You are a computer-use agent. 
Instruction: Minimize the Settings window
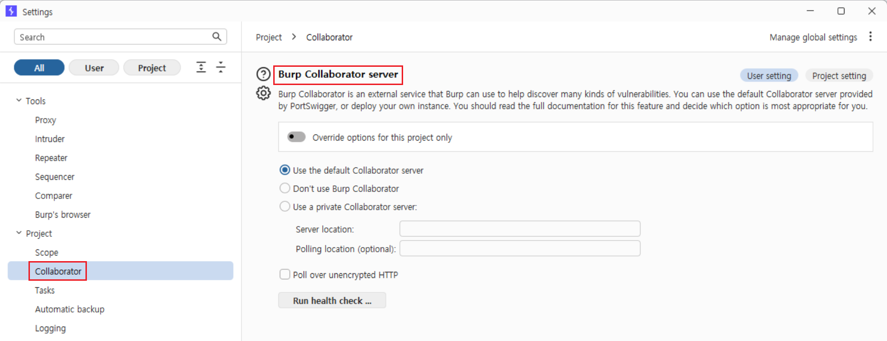[x=810, y=11]
